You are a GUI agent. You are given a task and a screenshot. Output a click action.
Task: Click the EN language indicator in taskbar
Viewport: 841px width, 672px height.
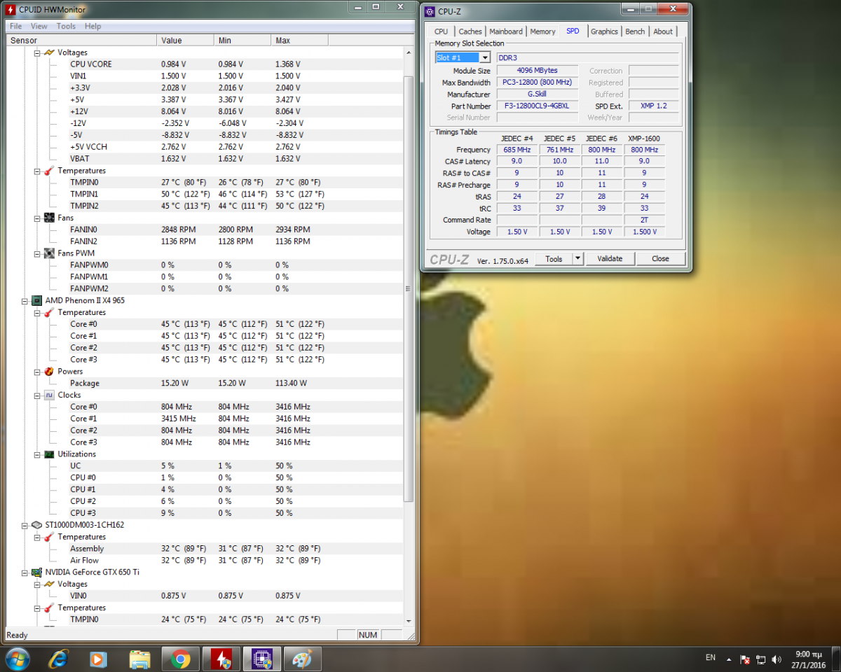[x=711, y=657]
